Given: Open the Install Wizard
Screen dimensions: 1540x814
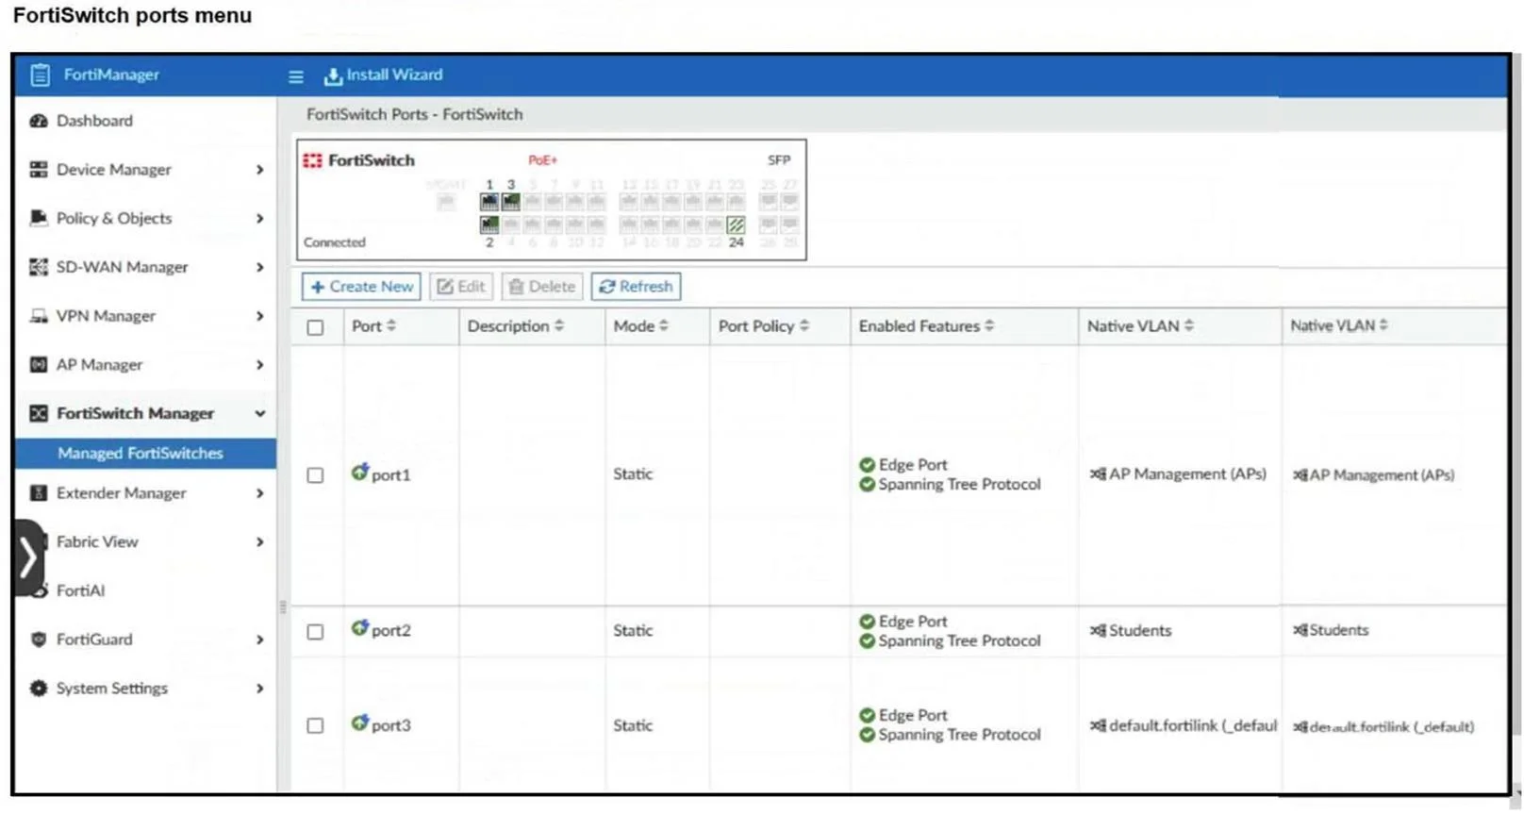Looking at the screenshot, I should [383, 75].
